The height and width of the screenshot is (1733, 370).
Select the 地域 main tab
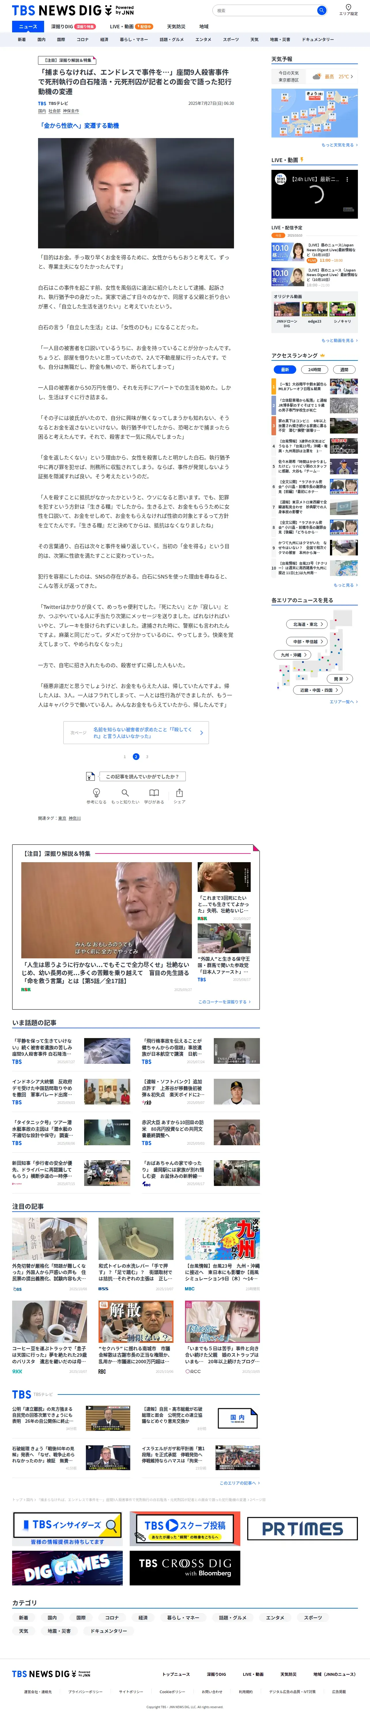pyautogui.click(x=203, y=26)
